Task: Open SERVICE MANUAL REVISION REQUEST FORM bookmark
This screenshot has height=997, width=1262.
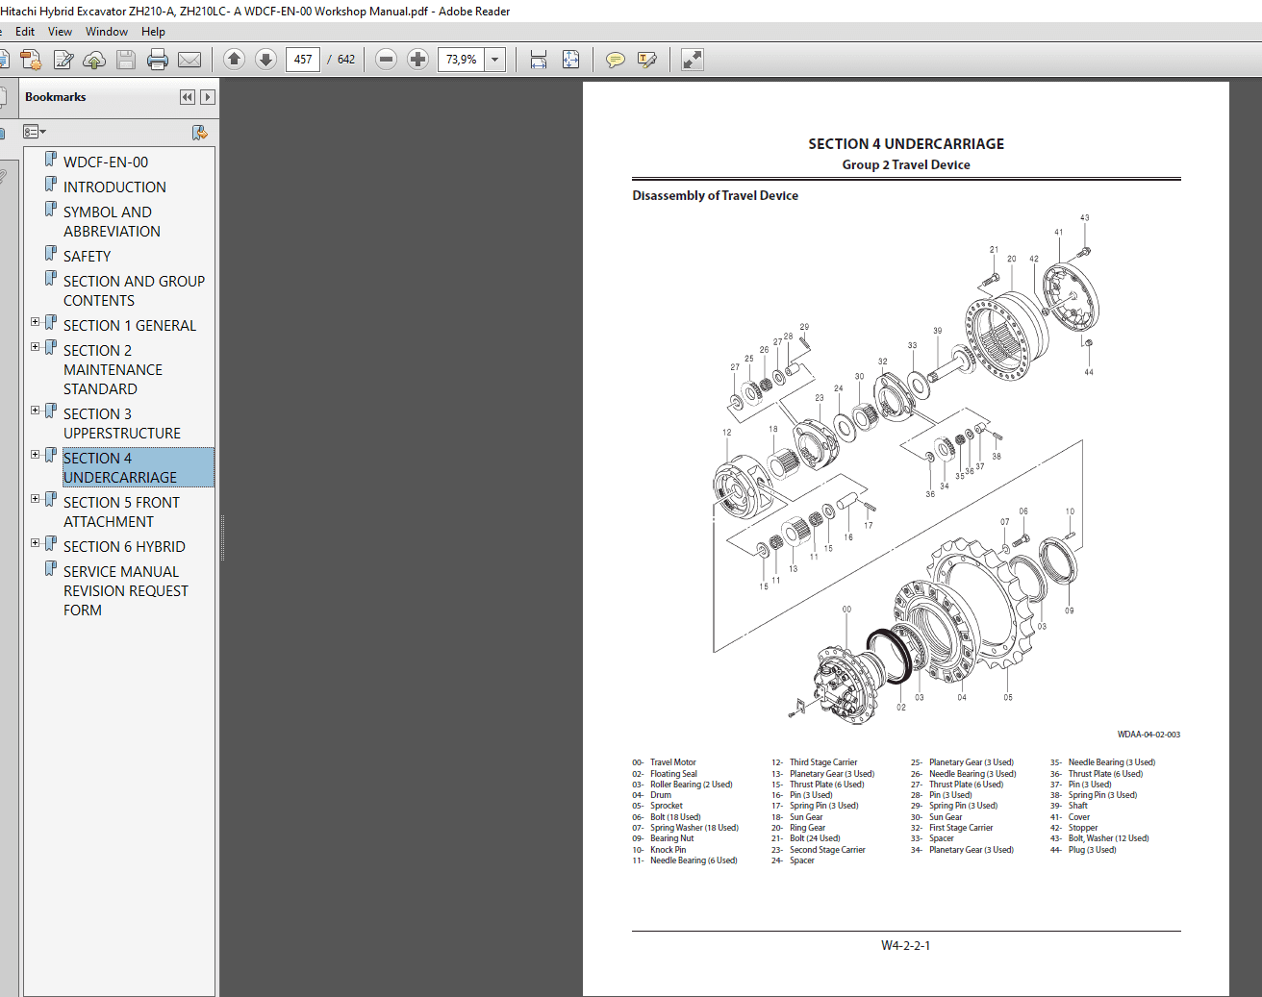Action: click(125, 590)
